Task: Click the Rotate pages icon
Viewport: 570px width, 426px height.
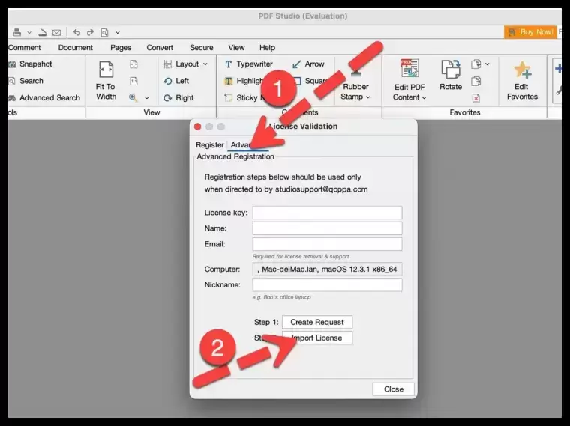Action: click(451, 69)
